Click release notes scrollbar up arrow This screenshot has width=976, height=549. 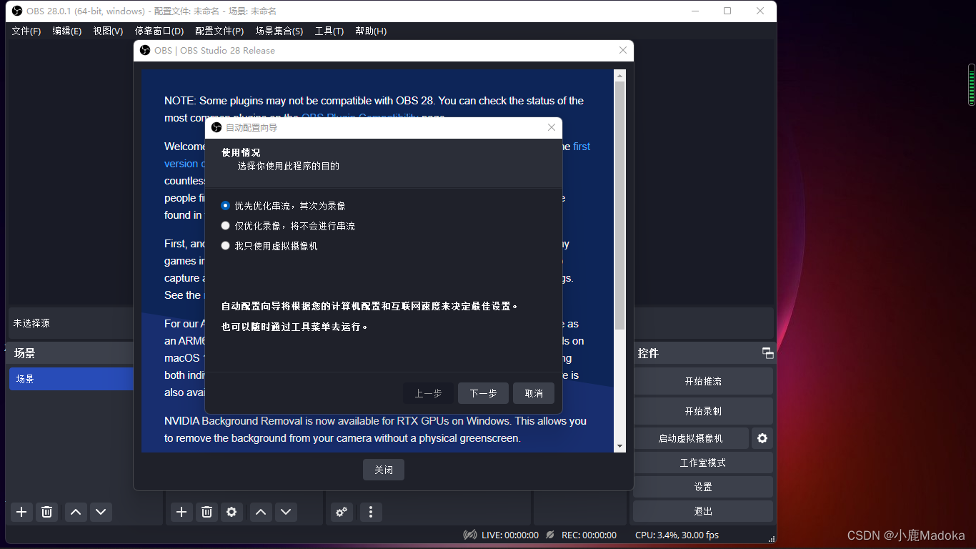pyautogui.click(x=619, y=75)
